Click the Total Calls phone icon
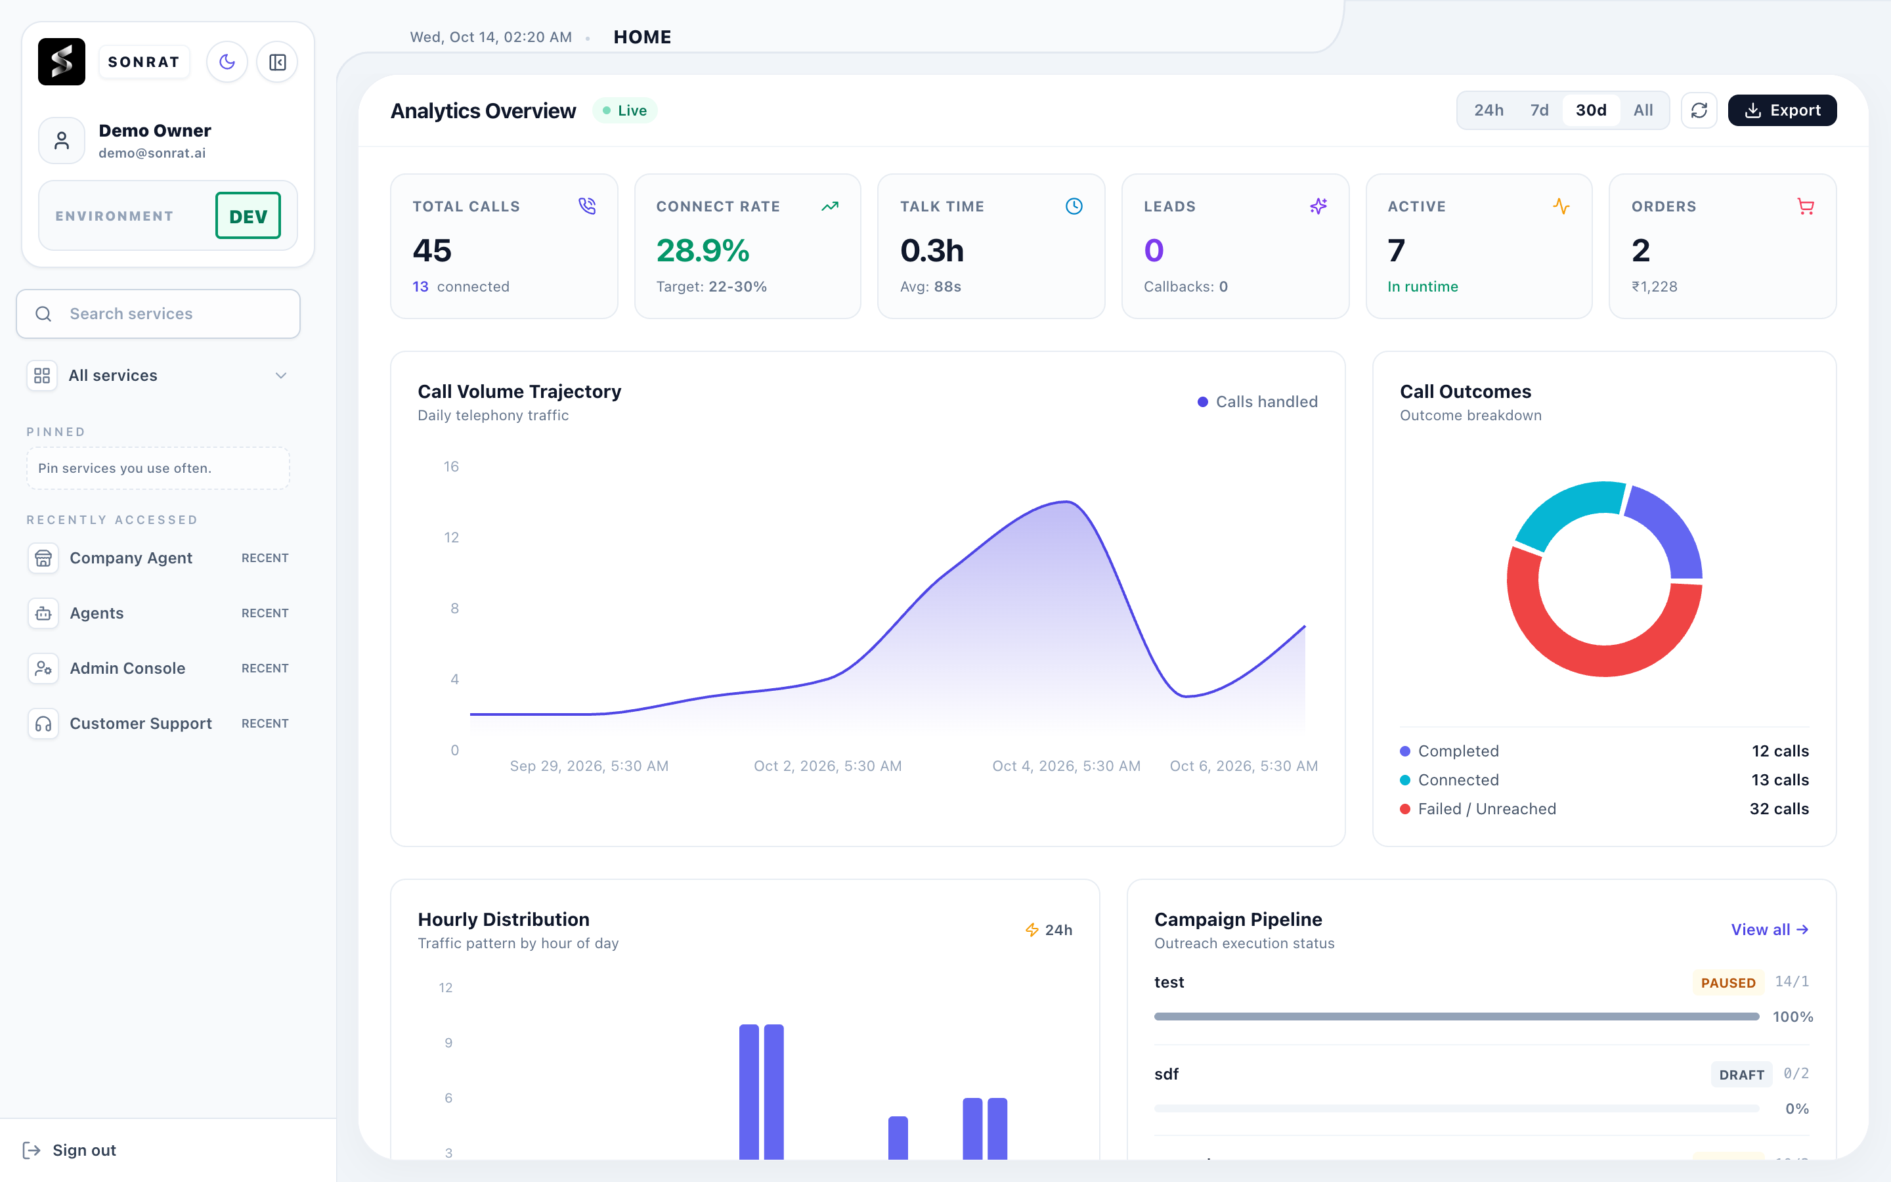This screenshot has height=1182, width=1891. (587, 206)
